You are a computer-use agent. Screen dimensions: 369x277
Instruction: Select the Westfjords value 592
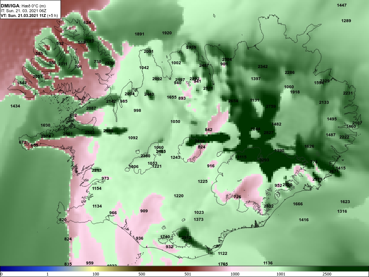pyautogui.click(x=60, y=44)
